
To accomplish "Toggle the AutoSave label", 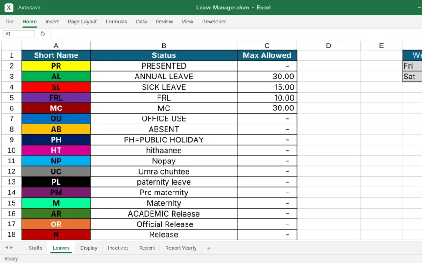I will point(29,8).
